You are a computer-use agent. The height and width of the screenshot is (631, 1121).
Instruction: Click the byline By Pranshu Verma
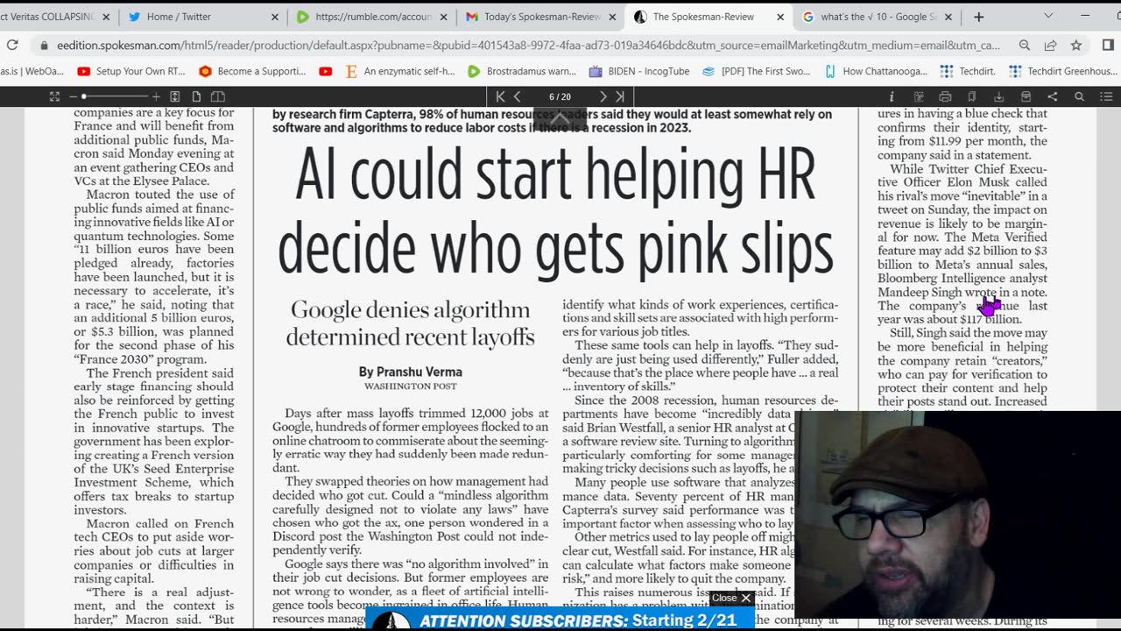pyautogui.click(x=410, y=372)
